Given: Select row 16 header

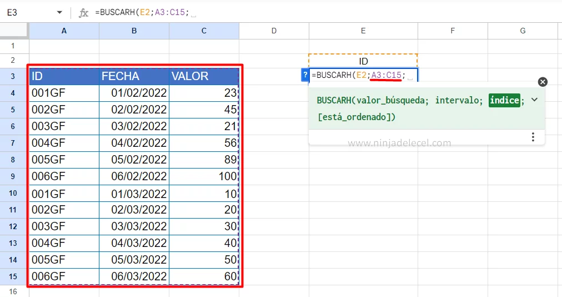Looking at the screenshot, I should (x=13, y=291).
